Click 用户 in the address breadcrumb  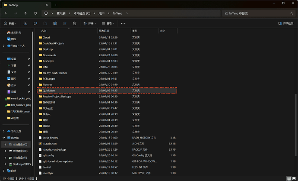(x=101, y=13)
